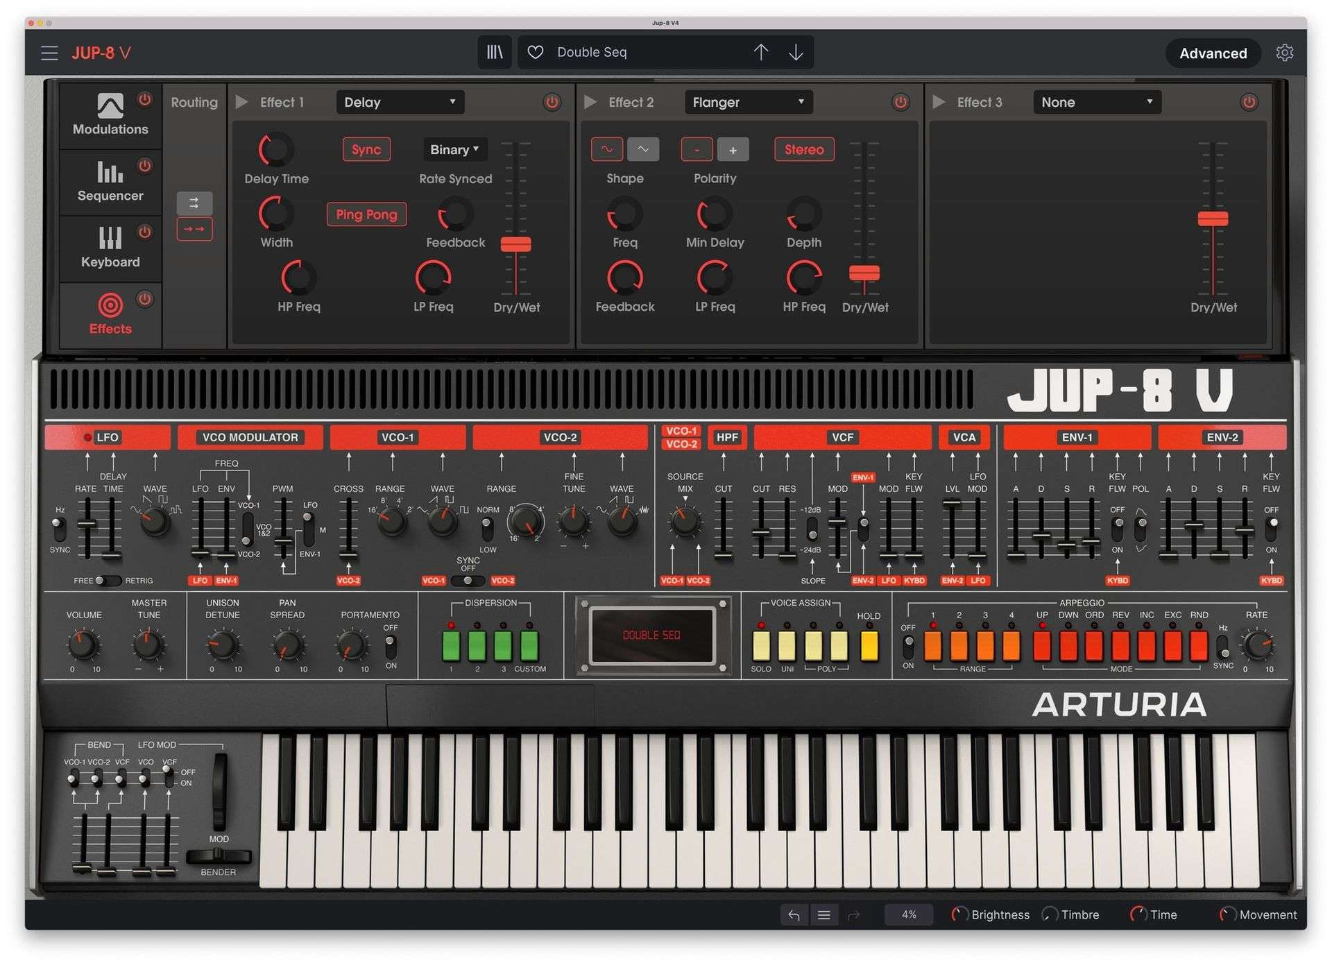
Task: Click the undo arrow in the bottom bar
Action: point(794,914)
